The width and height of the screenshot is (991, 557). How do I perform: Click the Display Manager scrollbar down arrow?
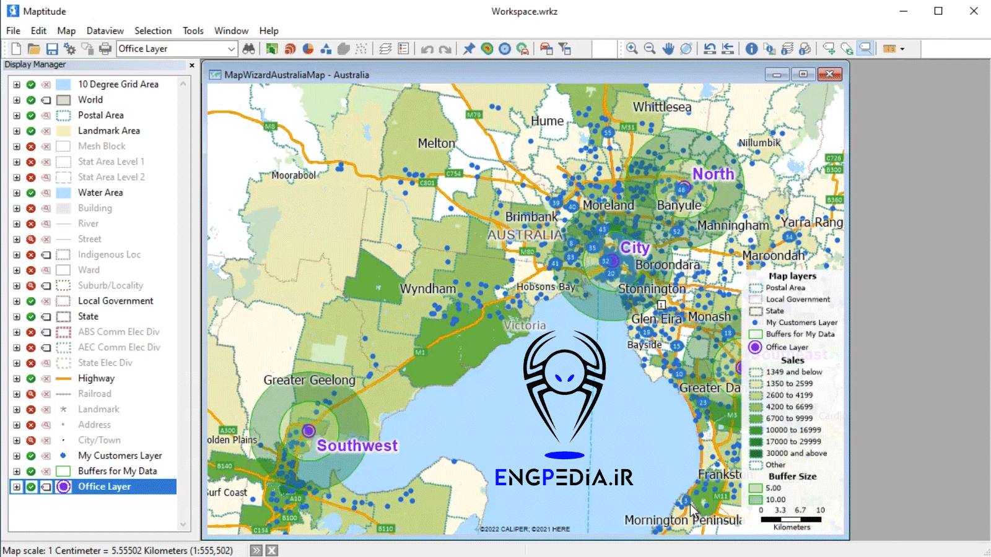[183, 525]
